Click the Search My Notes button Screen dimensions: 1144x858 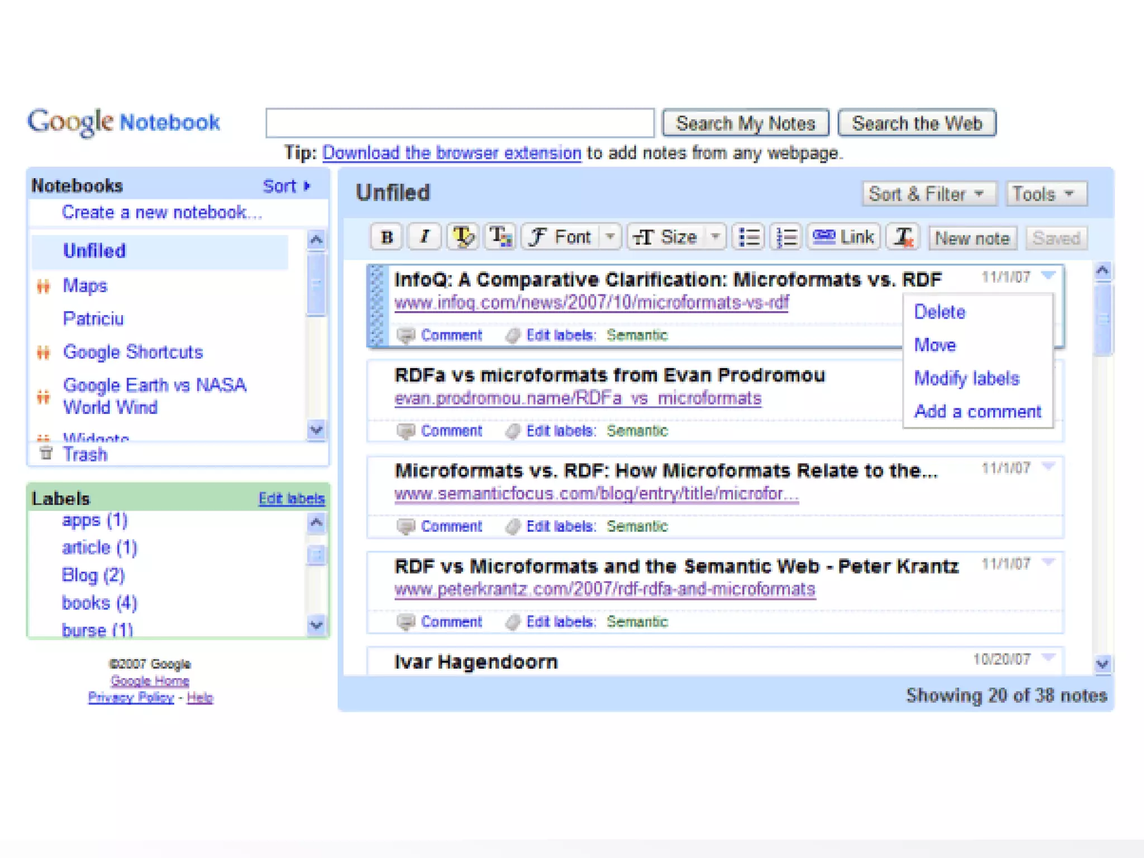pos(745,123)
